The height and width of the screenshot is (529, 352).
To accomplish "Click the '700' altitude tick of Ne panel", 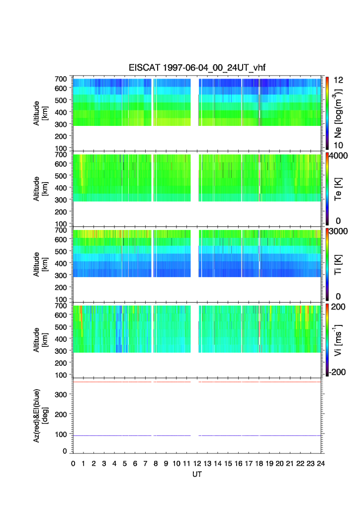I will click(x=61, y=79).
